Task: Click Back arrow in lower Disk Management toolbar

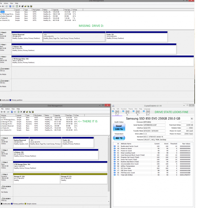Action: click(x=2, y=112)
